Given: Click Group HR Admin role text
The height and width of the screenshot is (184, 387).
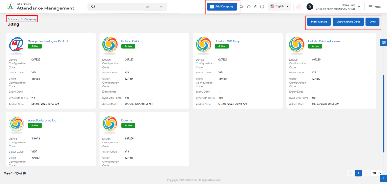Looking at the screenshot, I should pyautogui.click(x=336, y=9).
